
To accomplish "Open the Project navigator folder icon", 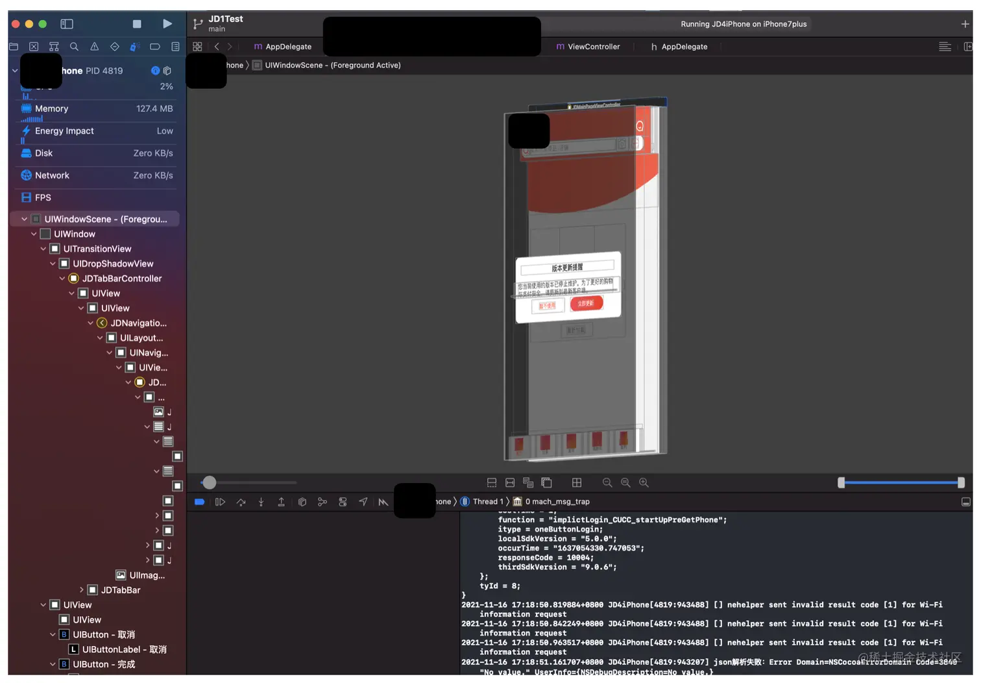I will (14, 47).
